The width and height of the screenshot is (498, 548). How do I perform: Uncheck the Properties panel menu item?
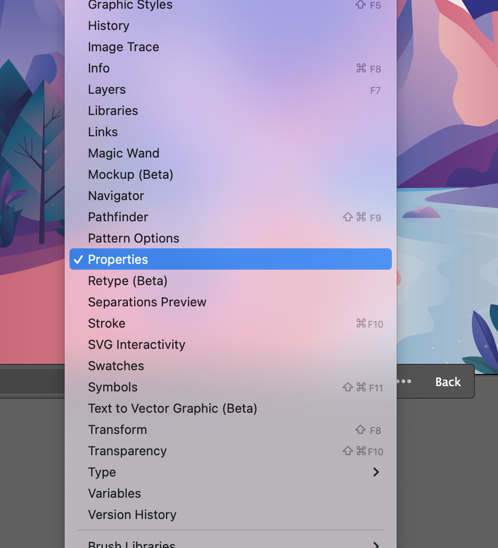(x=118, y=260)
